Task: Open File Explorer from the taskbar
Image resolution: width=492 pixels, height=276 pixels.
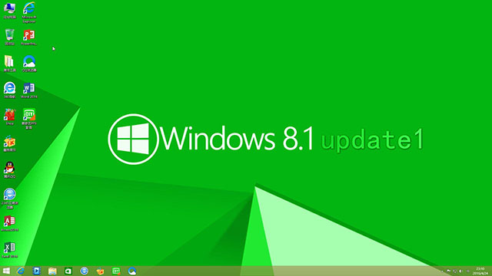Action: 52,271
